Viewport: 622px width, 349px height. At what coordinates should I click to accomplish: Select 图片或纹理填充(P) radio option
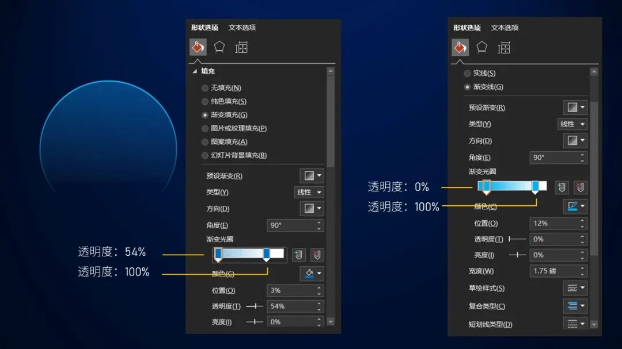pos(204,128)
